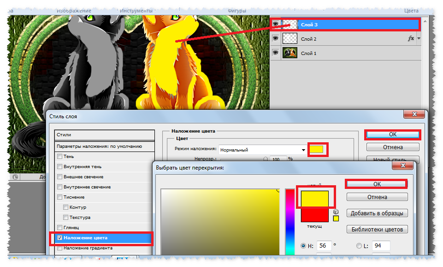This screenshot has width=443, height=267.
Task: Click the small yellow web-safe color square
Action: click(x=336, y=218)
